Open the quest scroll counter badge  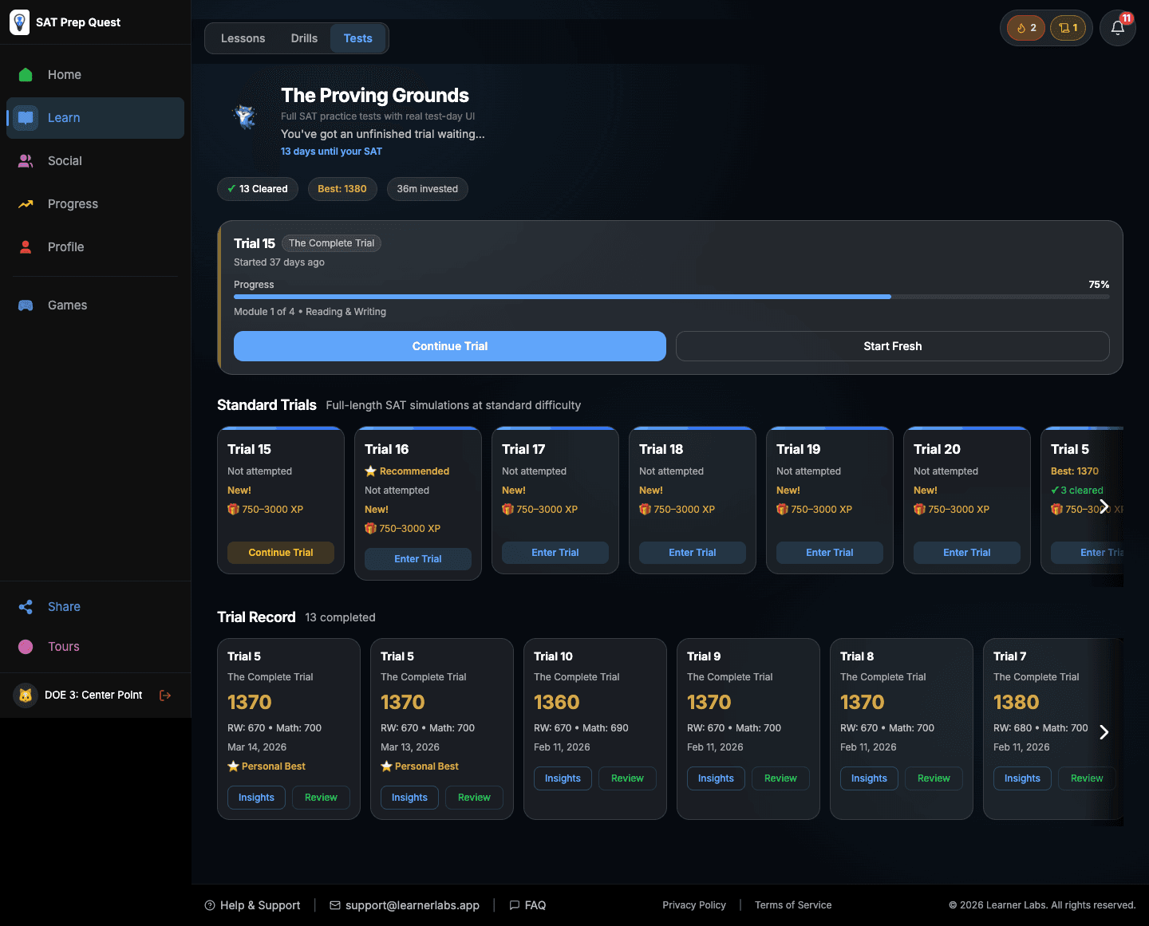[x=1068, y=27]
